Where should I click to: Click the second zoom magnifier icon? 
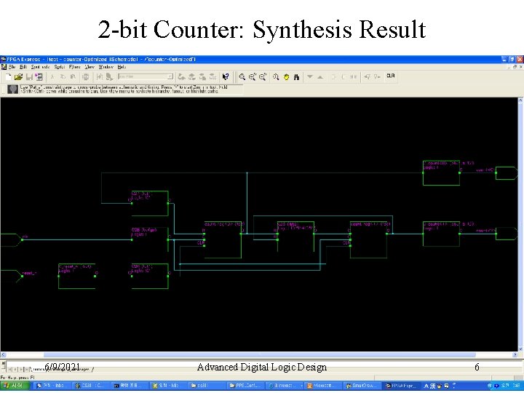pyautogui.click(x=253, y=77)
